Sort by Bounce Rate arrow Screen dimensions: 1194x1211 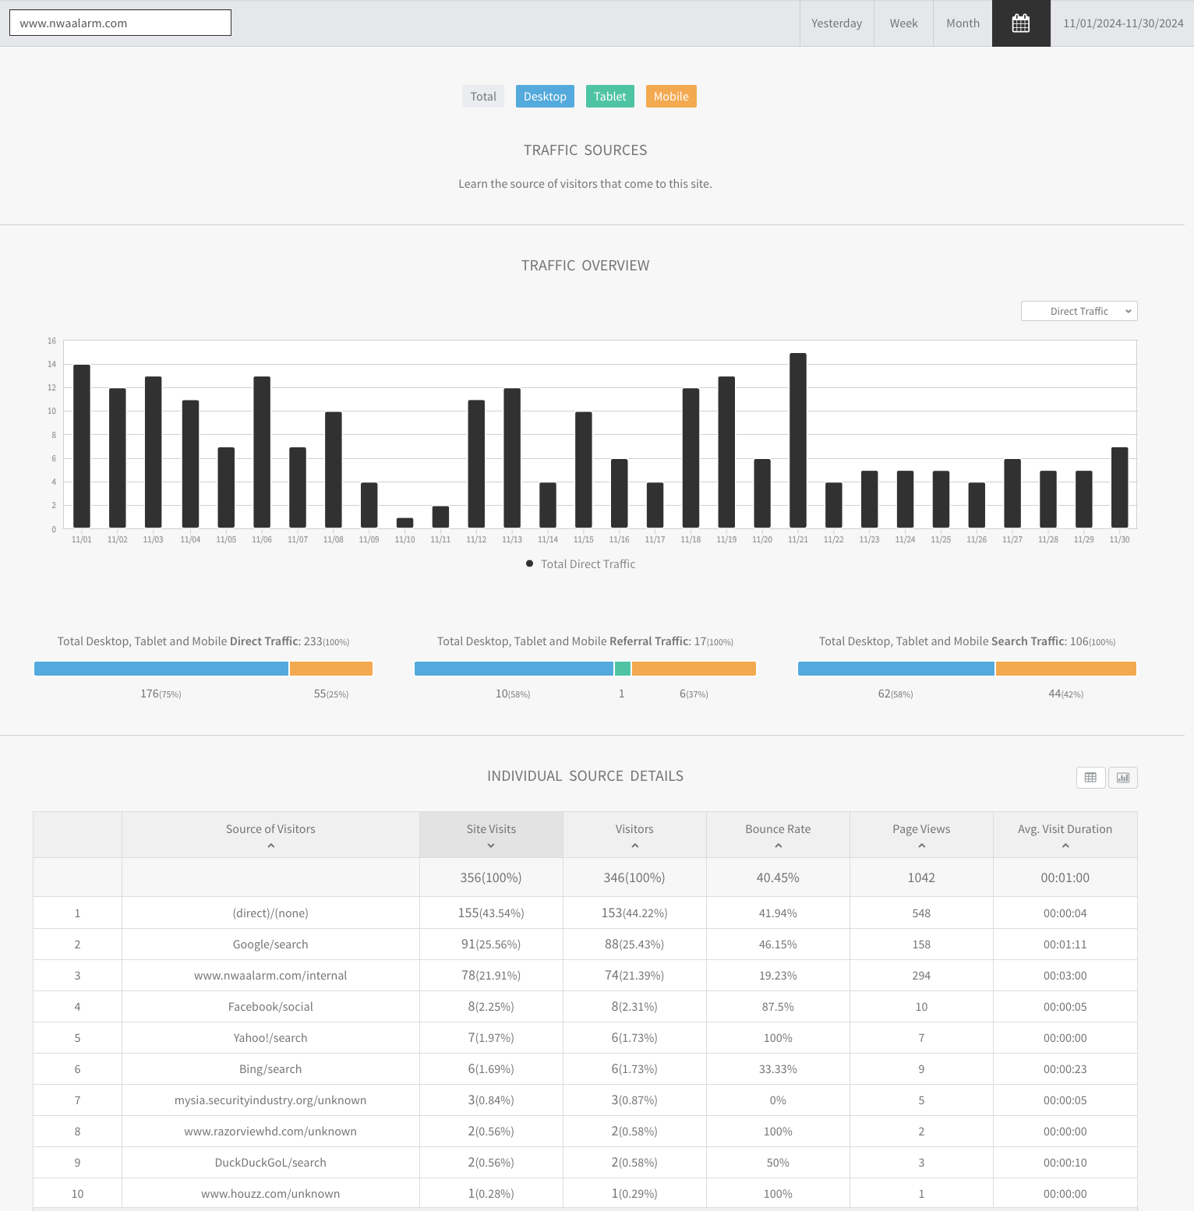(x=778, y=846)
